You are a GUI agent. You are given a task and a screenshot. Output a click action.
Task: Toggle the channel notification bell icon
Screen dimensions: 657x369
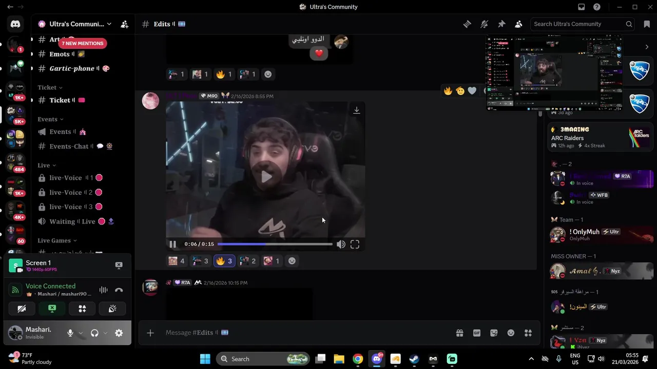point(484,24)
